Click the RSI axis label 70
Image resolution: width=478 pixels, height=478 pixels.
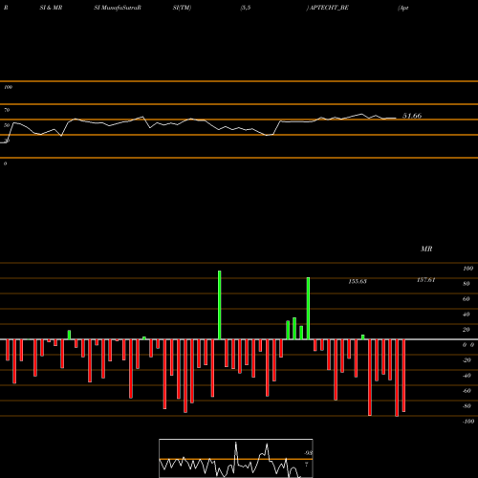click(7, 110)
